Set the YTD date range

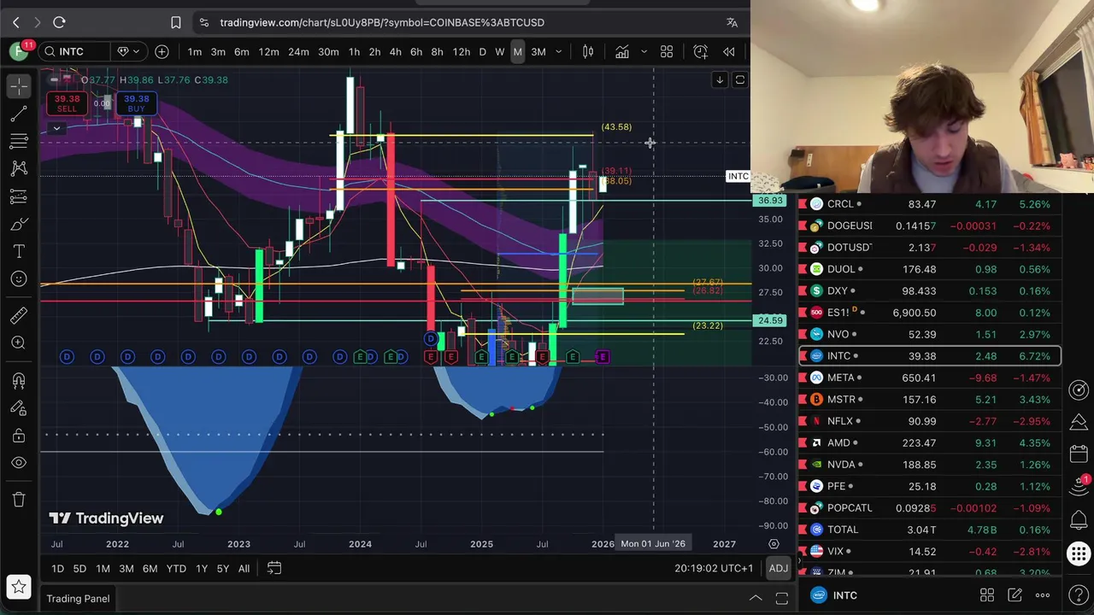click(176, 569)
